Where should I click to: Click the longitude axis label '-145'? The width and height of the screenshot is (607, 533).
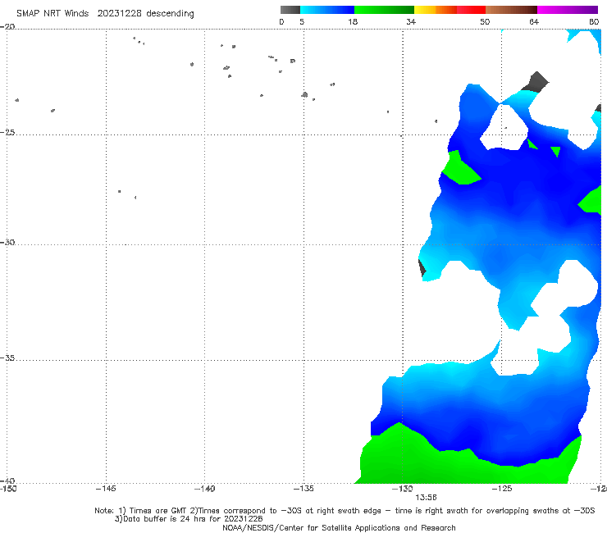click(x=106, y=489)
